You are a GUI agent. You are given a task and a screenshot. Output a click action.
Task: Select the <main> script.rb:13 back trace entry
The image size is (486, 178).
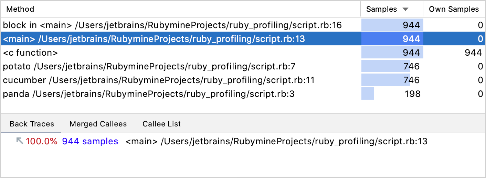tap(276, 141)
